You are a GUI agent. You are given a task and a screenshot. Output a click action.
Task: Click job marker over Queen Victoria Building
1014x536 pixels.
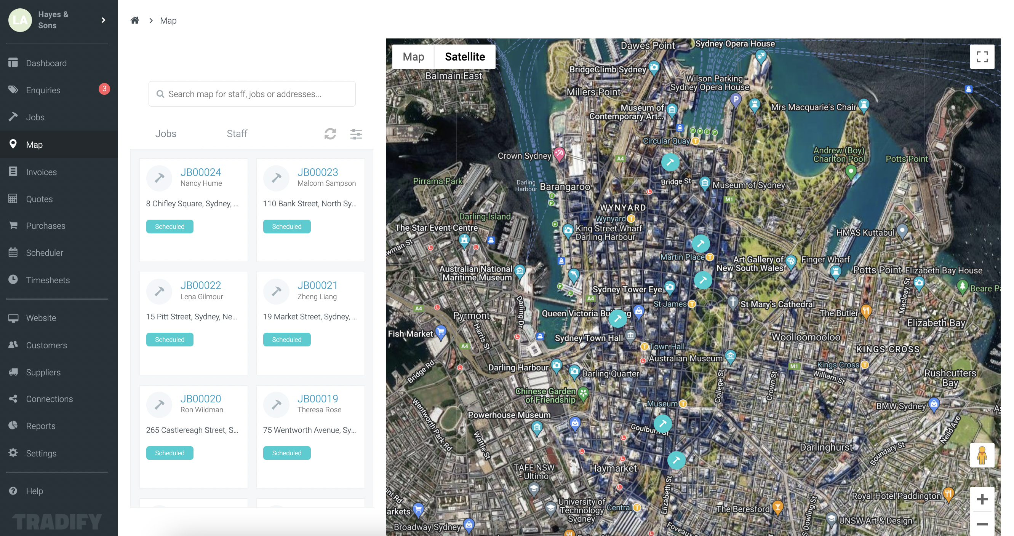(617, 318)
